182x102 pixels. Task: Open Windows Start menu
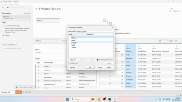click(x=67, y=99)
